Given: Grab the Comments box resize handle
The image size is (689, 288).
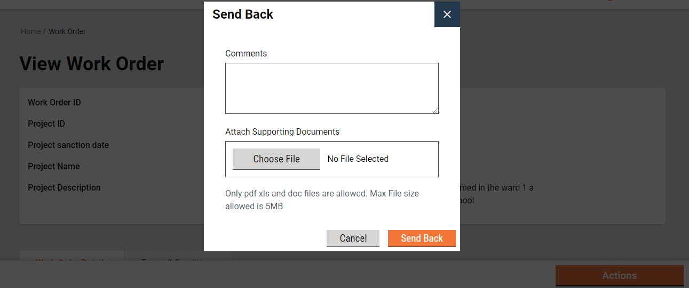Looking at the screenshot, I should click(x=435, y=111).
